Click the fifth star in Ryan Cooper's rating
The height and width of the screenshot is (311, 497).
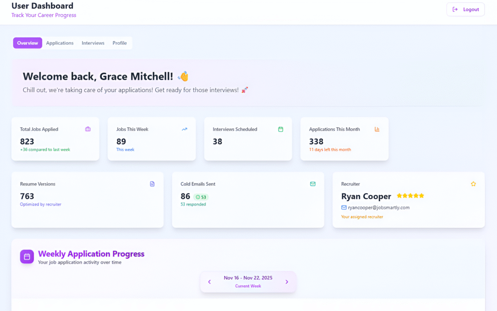[422, 196]
